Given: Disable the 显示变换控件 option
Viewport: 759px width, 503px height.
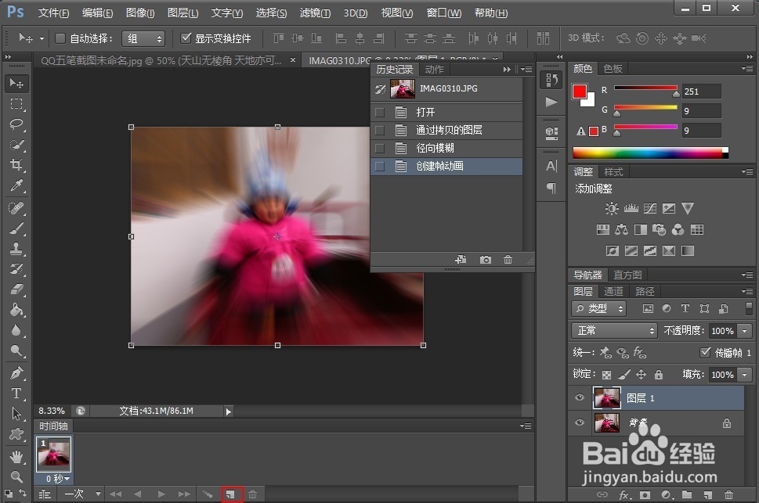Looking at the screenshot, I should click(x=186, y=38).
